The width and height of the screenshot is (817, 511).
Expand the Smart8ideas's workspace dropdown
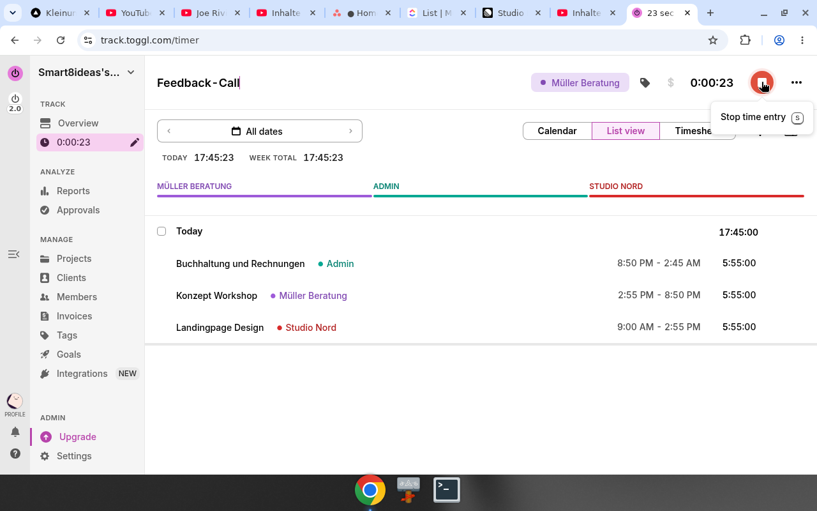(87, 72)
